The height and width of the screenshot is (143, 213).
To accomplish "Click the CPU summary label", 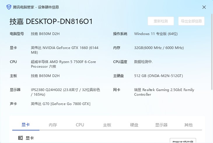I will tap(13, 62).
